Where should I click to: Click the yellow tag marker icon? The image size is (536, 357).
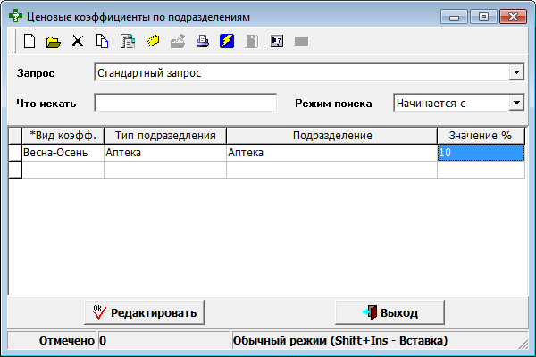[153, 41]
